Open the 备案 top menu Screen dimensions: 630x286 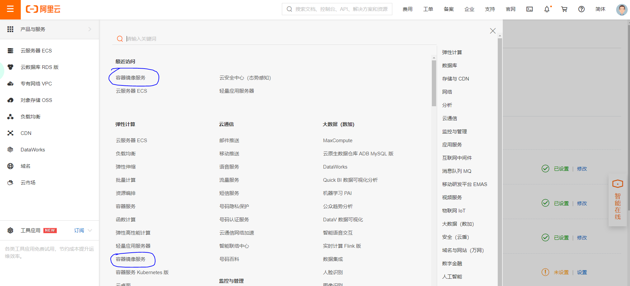(449, 9)
